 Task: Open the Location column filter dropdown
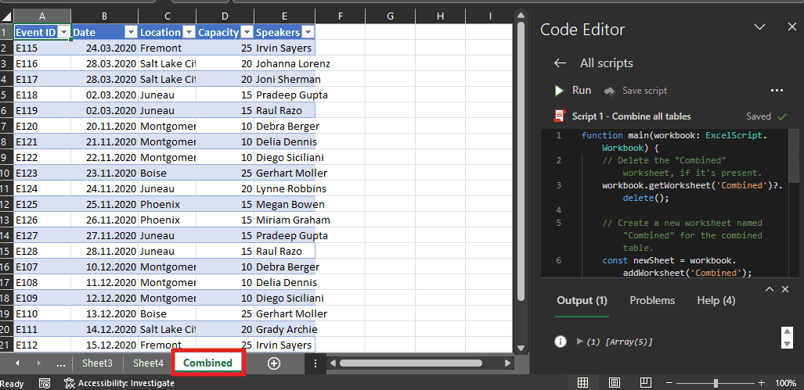tap(188, 32)
